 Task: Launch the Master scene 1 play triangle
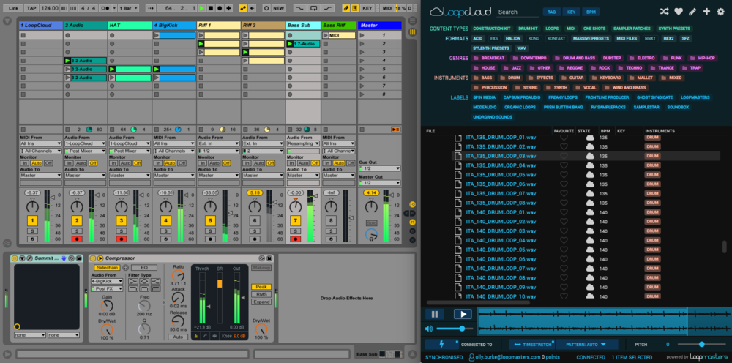[363, 35]
